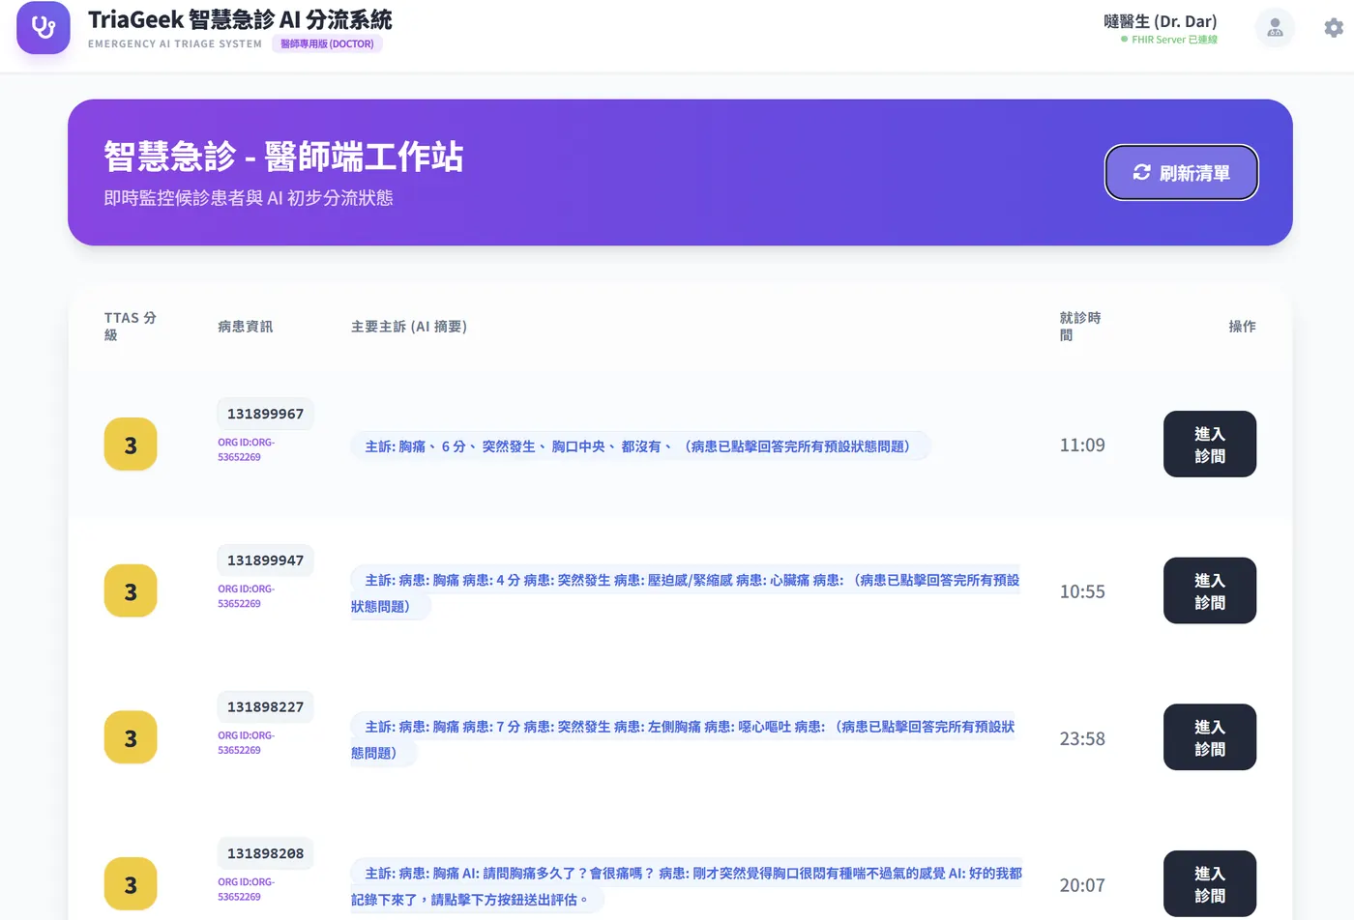Open the user profile avatar icon
This screenshot has width=1354, height=920.
1275,28
